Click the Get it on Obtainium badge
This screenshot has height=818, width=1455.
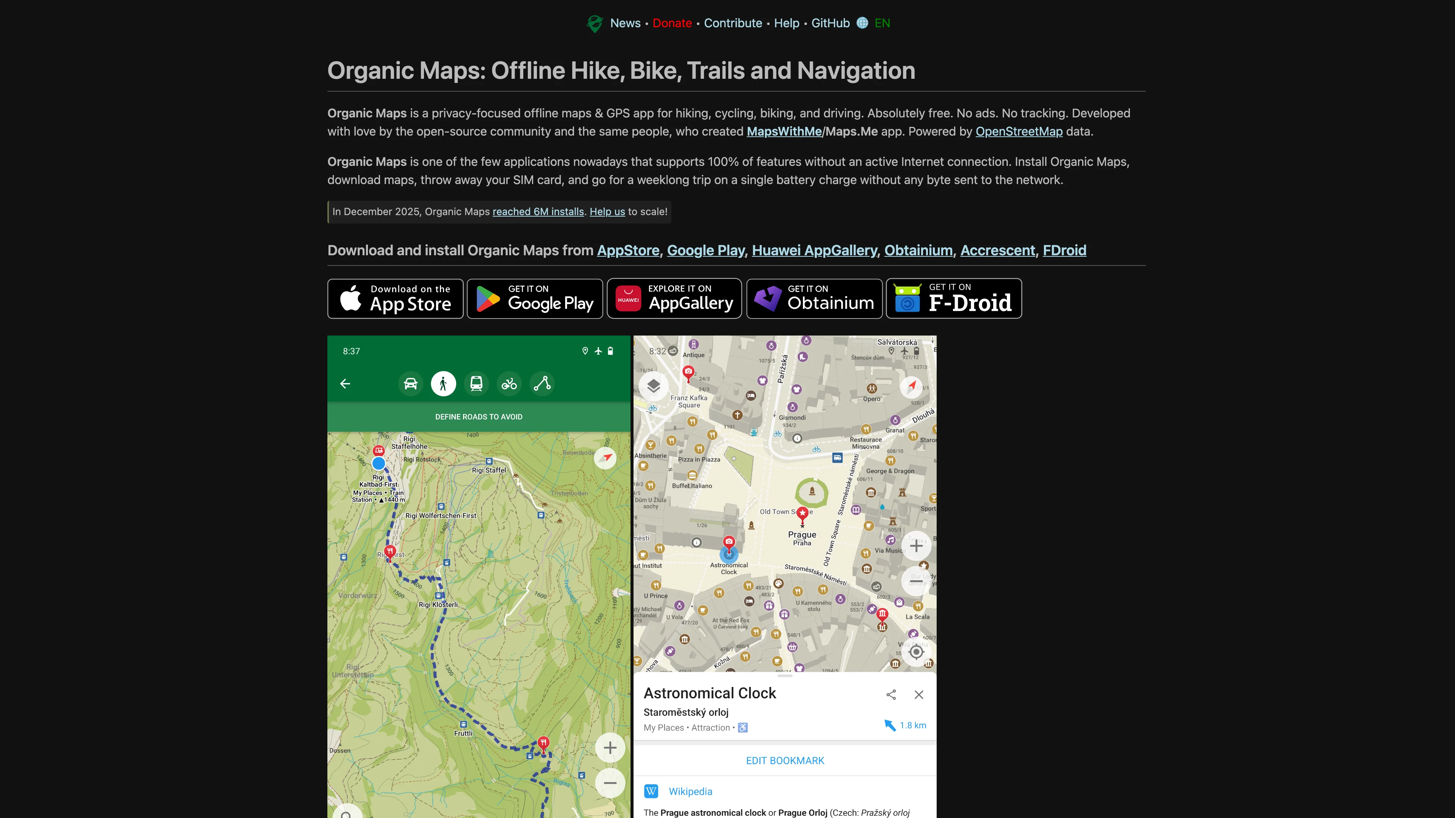point(815,299)
